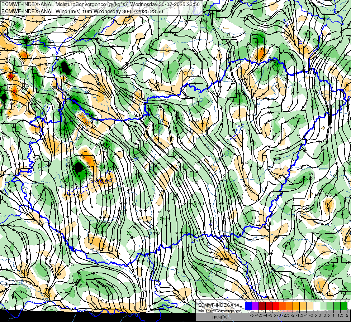
Task: Click the amber swatch between -2 and -1.5
Action: click(x=296, y=306)
